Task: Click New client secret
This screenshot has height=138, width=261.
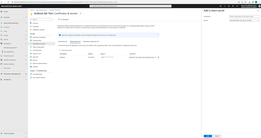Action: pos(65,50)
